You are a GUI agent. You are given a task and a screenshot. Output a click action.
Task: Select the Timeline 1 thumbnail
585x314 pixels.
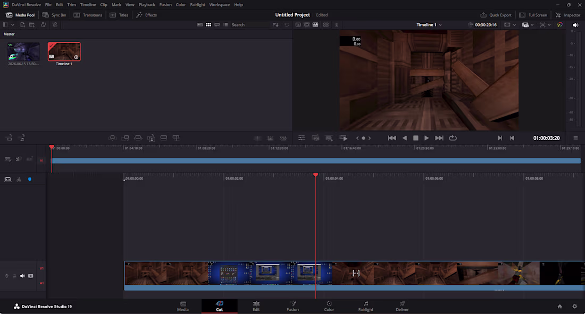click(x=64, y=51)
